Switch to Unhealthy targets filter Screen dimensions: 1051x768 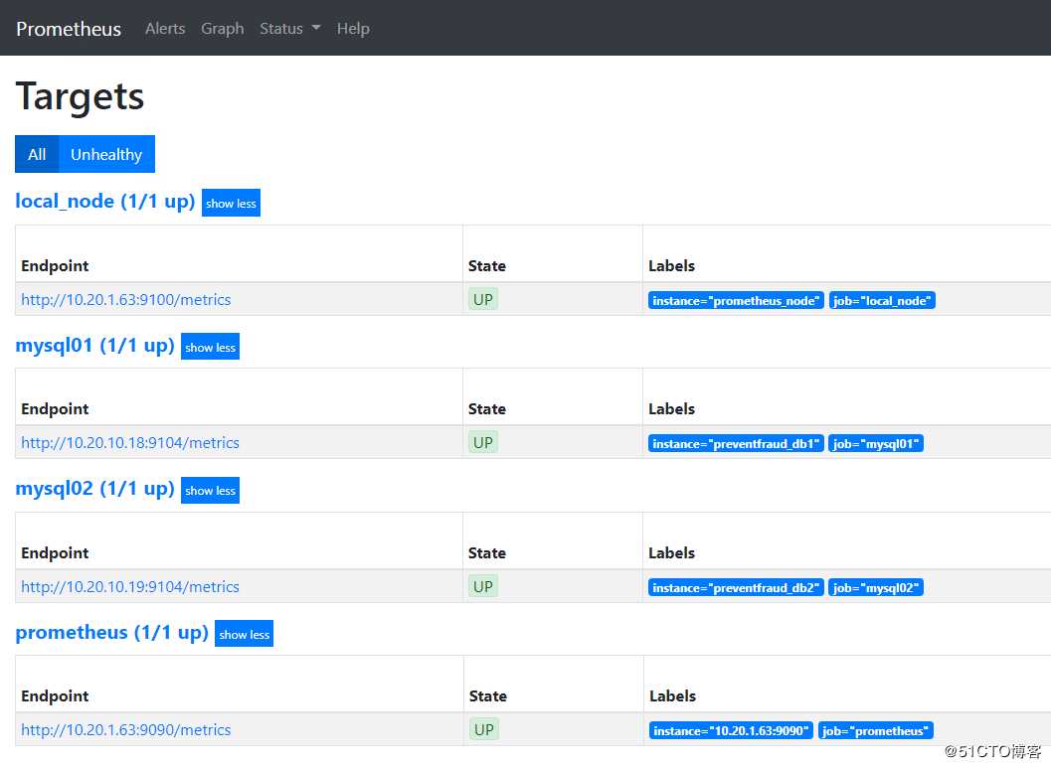[106, 154]
